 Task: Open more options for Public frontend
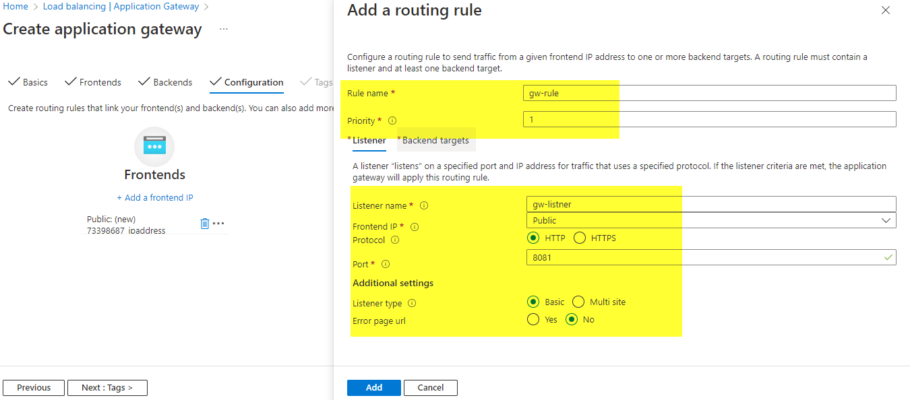point(218,224)
